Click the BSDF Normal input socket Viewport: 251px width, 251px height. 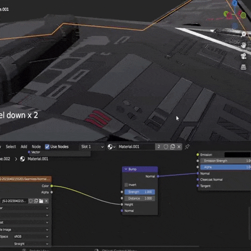pos(198,173)
